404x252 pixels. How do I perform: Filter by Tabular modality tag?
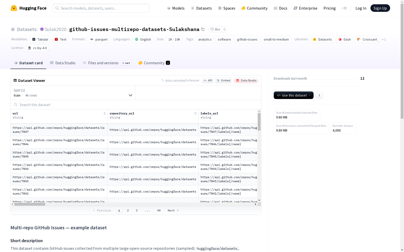(x=40, y=39)
